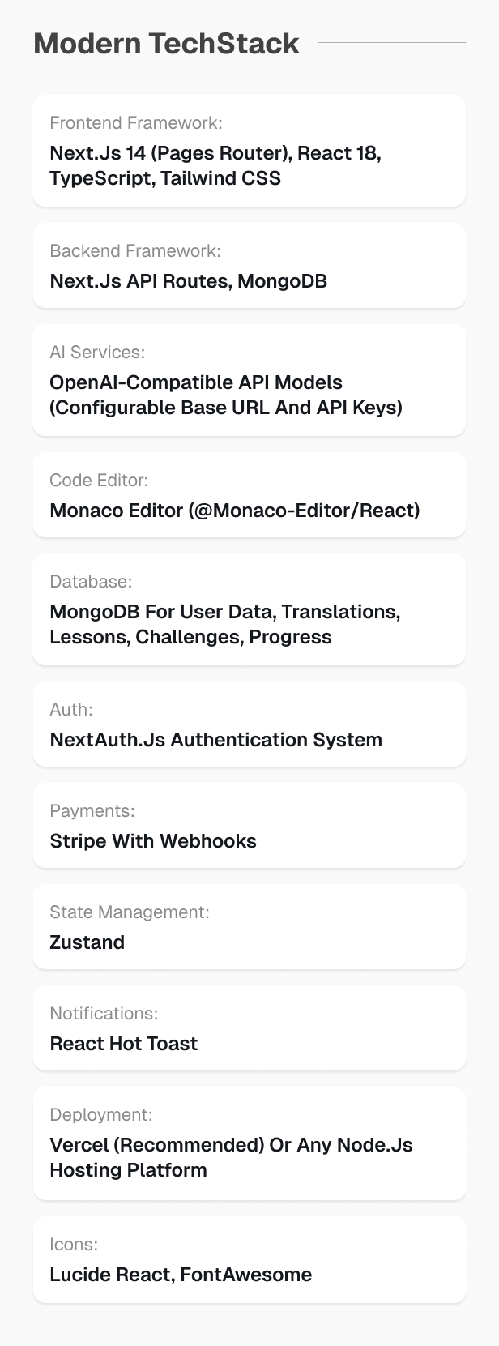Screen dimensions: 499x1346
Task: Click the 'Modern TechStack' heading
Action: tap(166, 43)
